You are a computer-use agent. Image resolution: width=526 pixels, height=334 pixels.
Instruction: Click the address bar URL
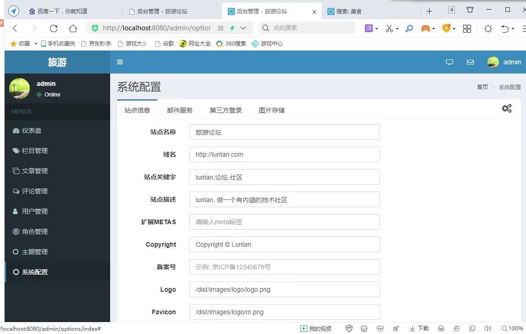(157, 28)
